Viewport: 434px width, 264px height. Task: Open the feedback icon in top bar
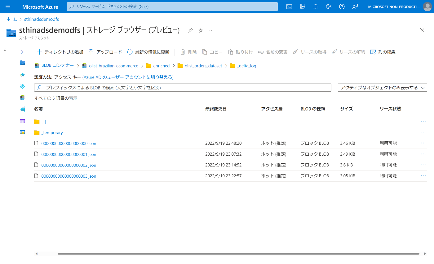355,7
